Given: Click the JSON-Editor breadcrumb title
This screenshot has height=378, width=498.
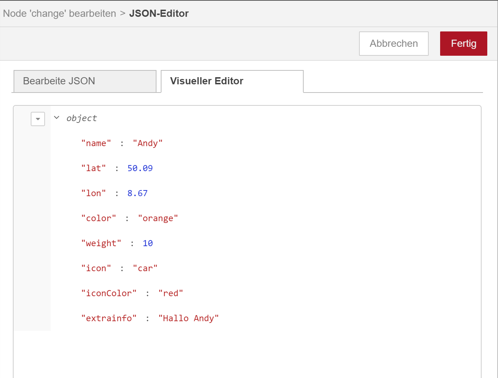Looking at the screenshot, I should (159, 14).
